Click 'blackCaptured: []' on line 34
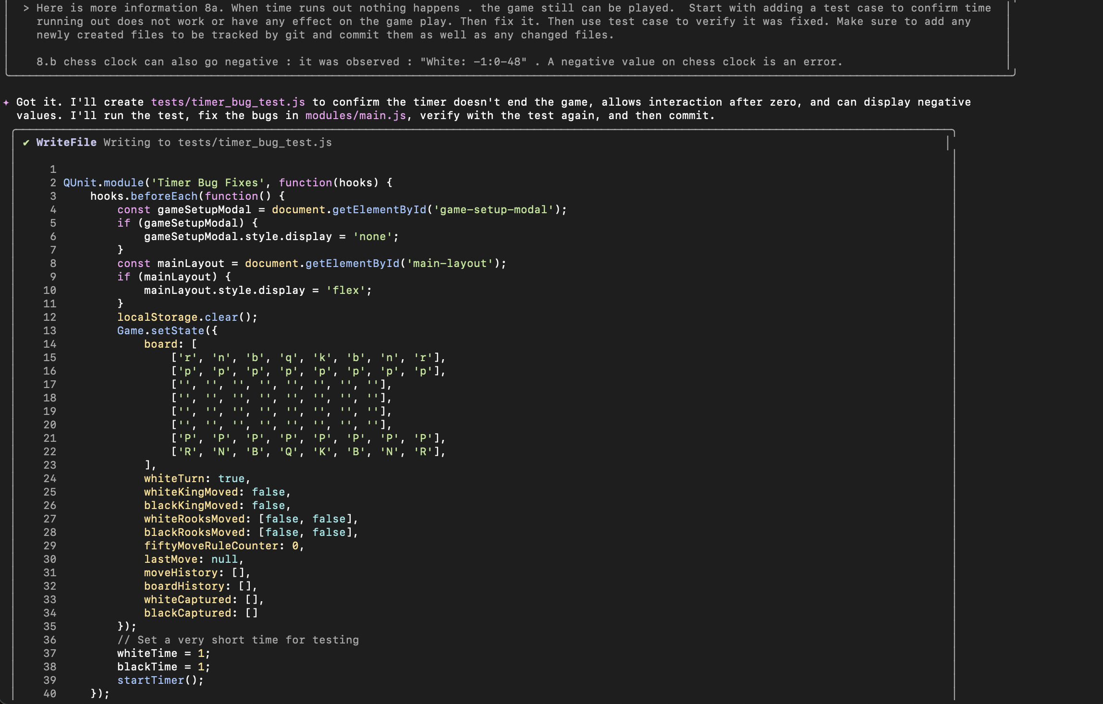 pos(201,613)
